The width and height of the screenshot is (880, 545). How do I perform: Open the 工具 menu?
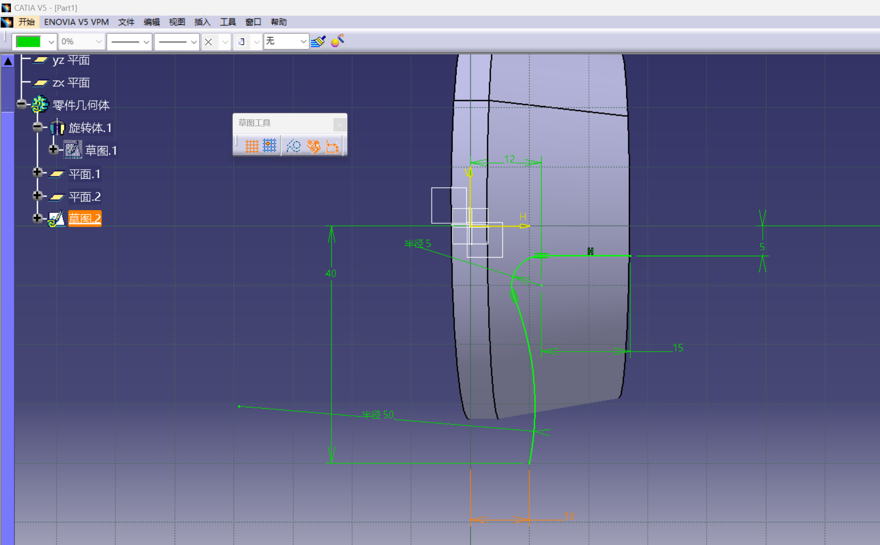click(x=227, y=22)
